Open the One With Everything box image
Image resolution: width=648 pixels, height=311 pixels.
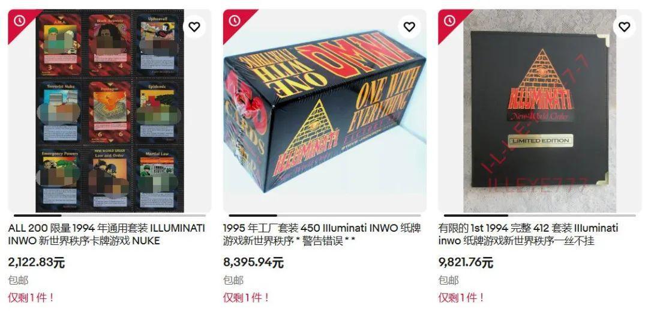[x=325, y=111]
